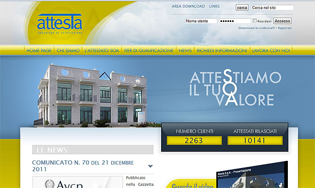Click the Avcn emblem image
Image resolution: width=315 pixels, height=188 pixels.
(78, 182)
